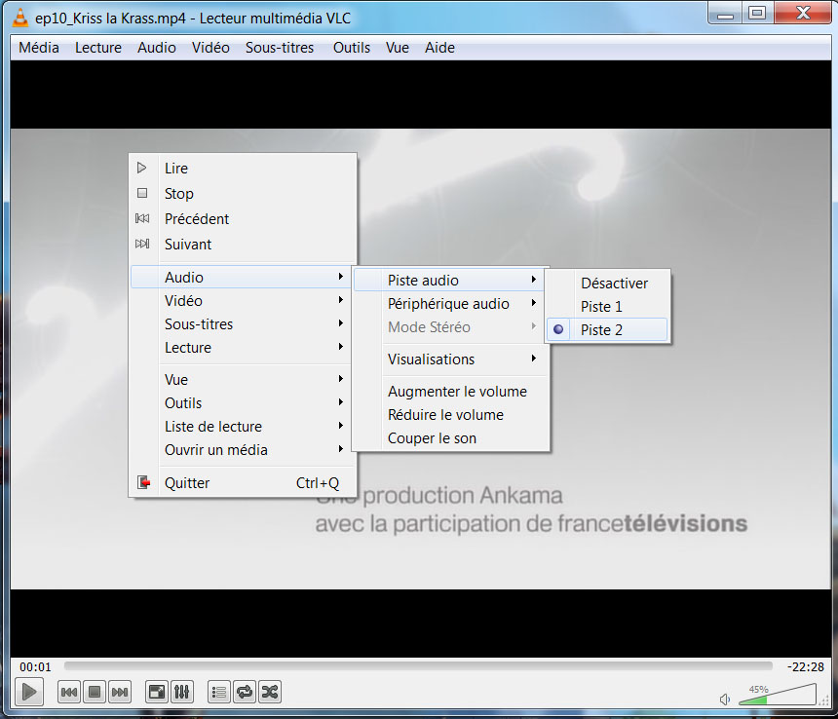Toggle loop repeat mode button
The image size is (838, 719).
tap(245, 693)
